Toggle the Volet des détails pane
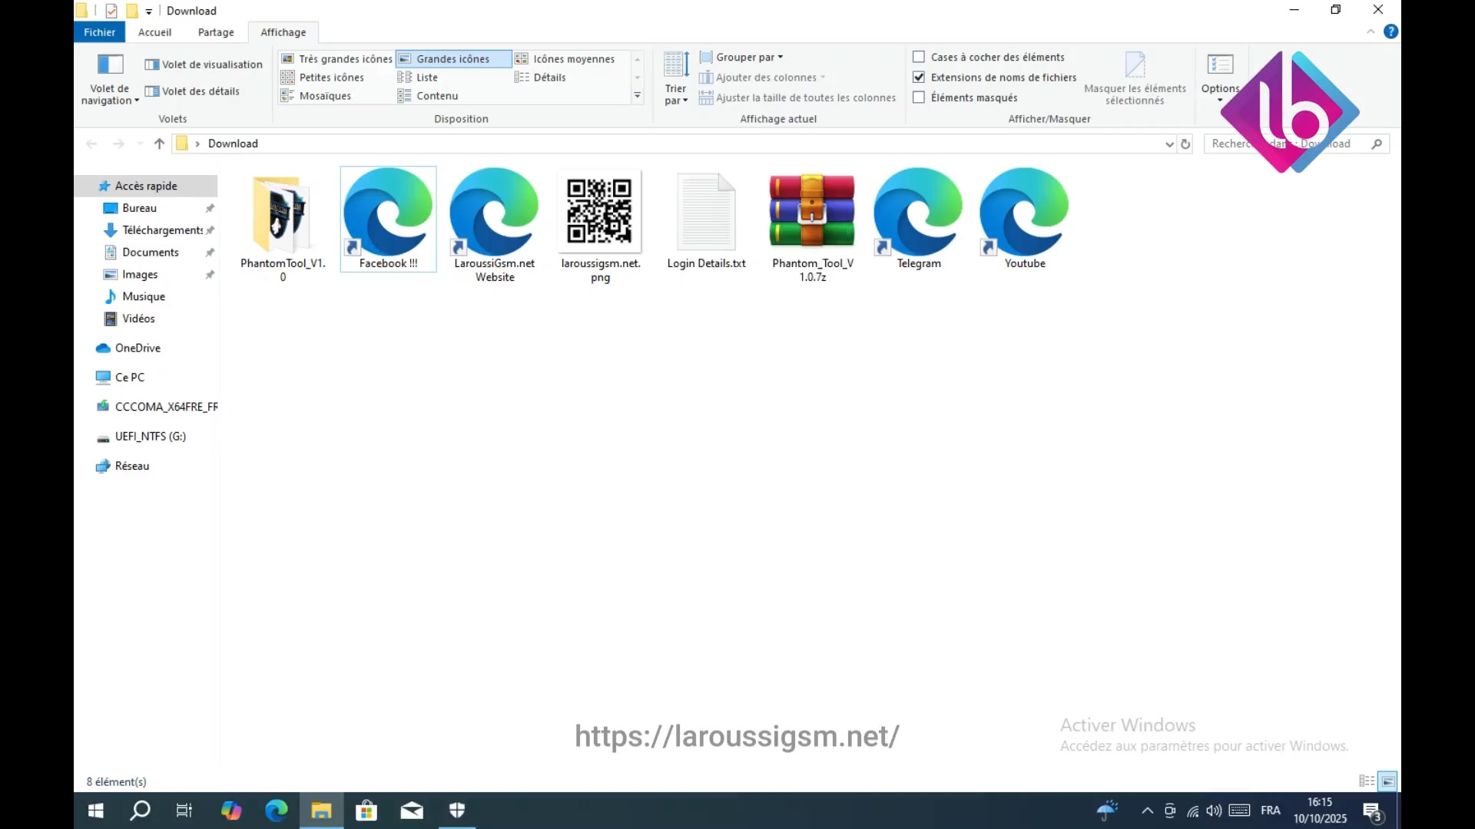Screen dimensions: 1475x829 pos(192,91)
